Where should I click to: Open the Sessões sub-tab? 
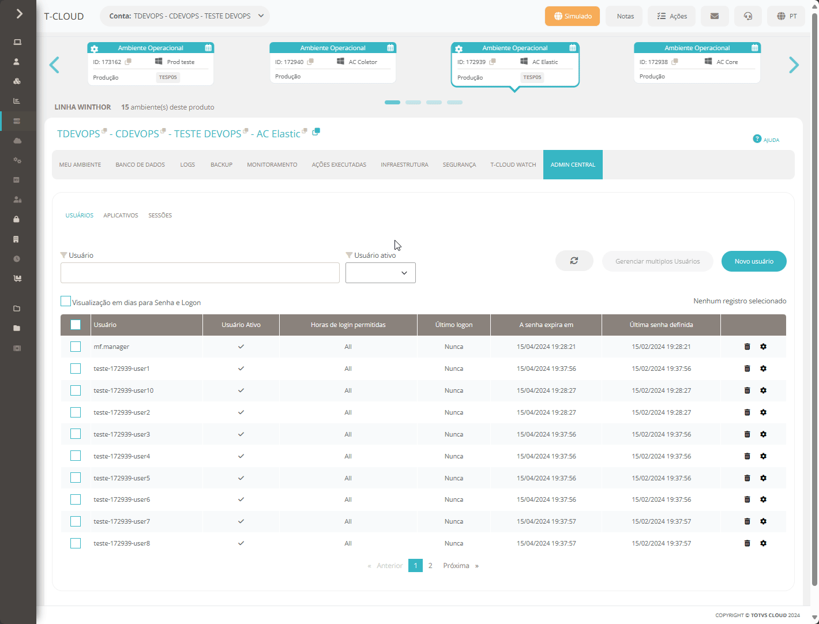tap(160, 216)
